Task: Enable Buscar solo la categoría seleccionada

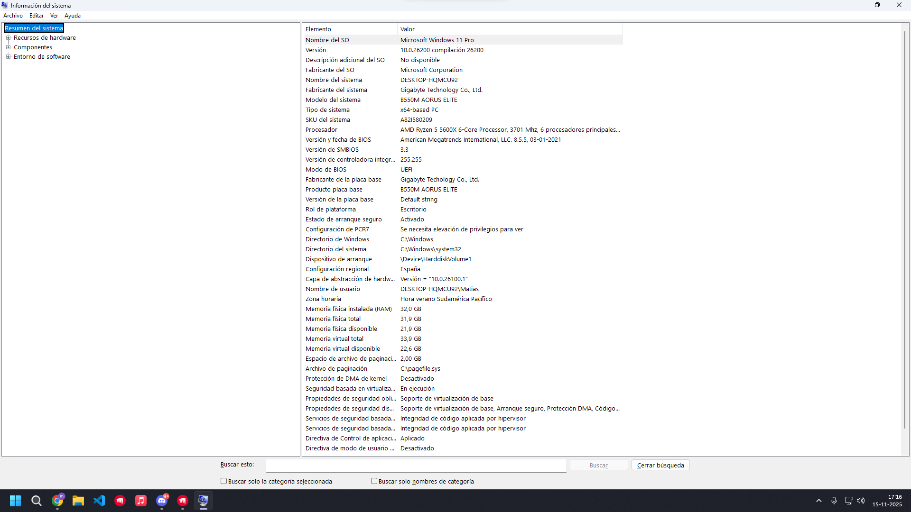Action: pos(224,481)
